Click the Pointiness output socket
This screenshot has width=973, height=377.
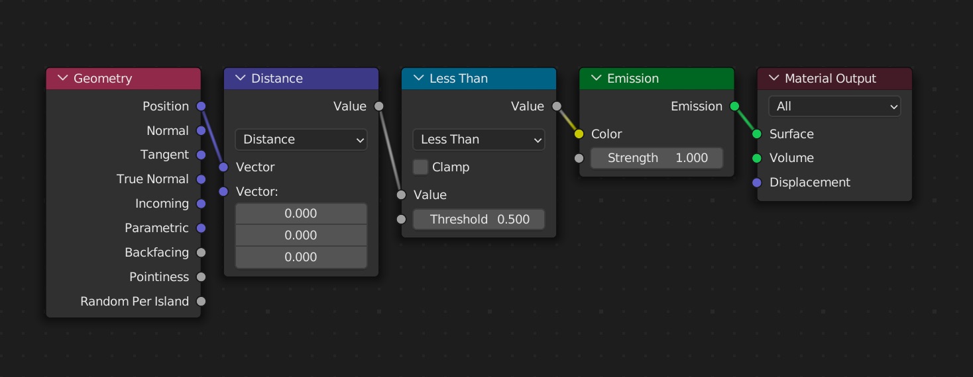[201, 276]
